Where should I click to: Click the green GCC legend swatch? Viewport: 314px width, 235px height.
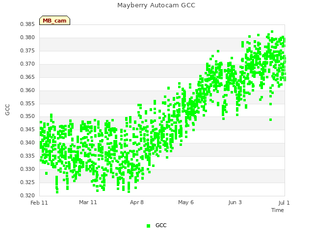(148, 226)
